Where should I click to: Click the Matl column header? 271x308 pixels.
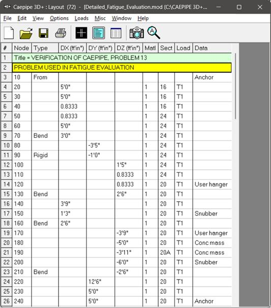150,48
